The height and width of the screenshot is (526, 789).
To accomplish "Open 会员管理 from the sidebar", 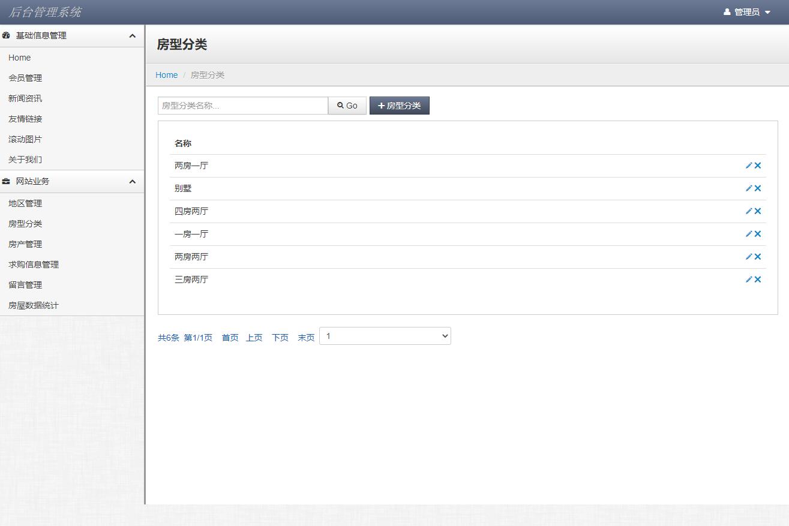I will pyautogui.click(x=25, y=77).
